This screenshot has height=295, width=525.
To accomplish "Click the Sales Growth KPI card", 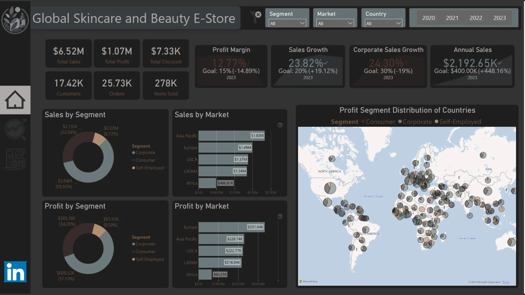I will [308, 66].
